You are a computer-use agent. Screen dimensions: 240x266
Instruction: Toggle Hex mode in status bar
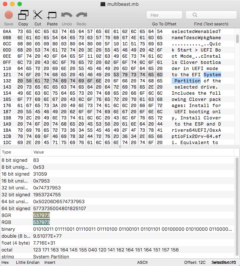[x=5, y=262]
